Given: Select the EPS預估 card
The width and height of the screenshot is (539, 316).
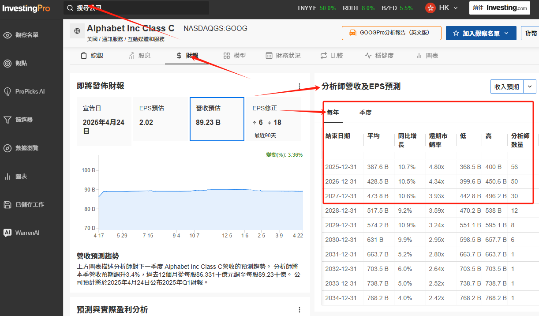Looking at the screenshot, I should 161,119.
